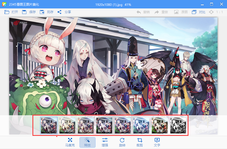Click the 保存 (Save) icon
This screenshot has height=149, width=227.
pyautogui.click(x=24, y=12)
